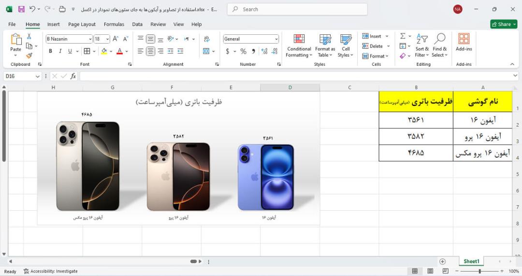
Task: Click Increase Decimal icon
Action: tap(264, 51)
